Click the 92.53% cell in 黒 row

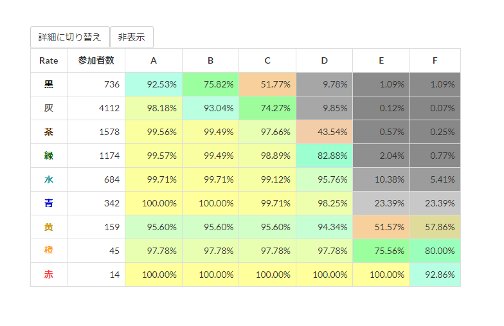tap(154, 84)
